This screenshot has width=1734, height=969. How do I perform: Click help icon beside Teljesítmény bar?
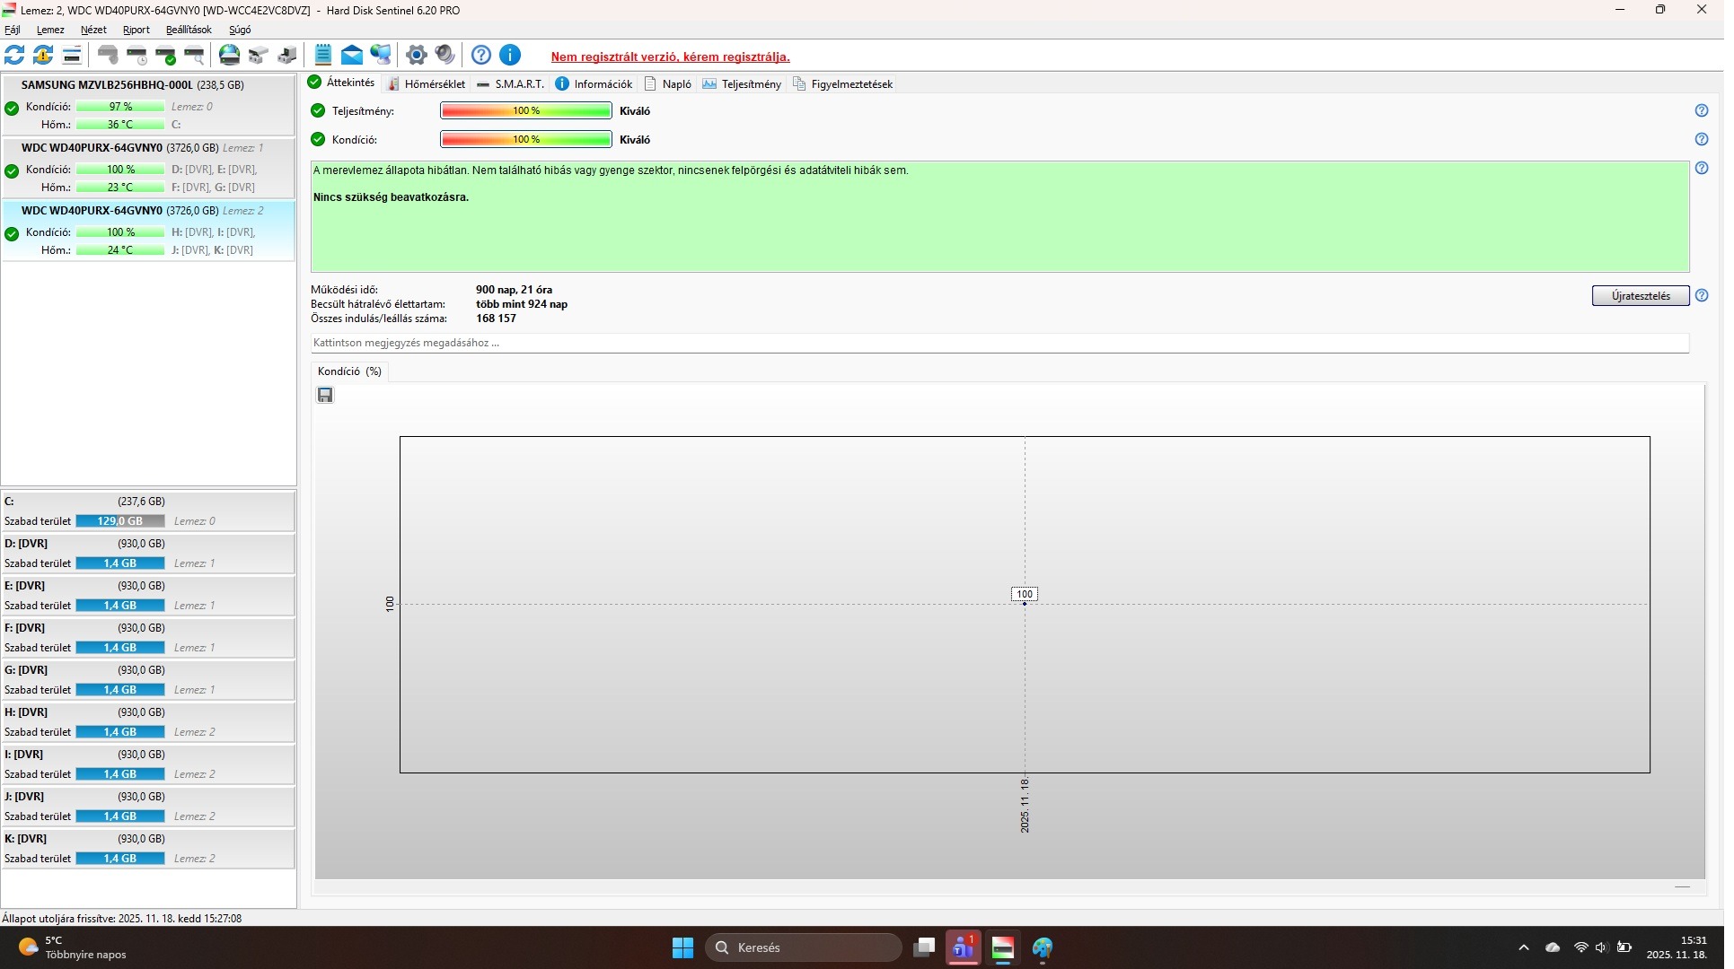click(1702, 111)
